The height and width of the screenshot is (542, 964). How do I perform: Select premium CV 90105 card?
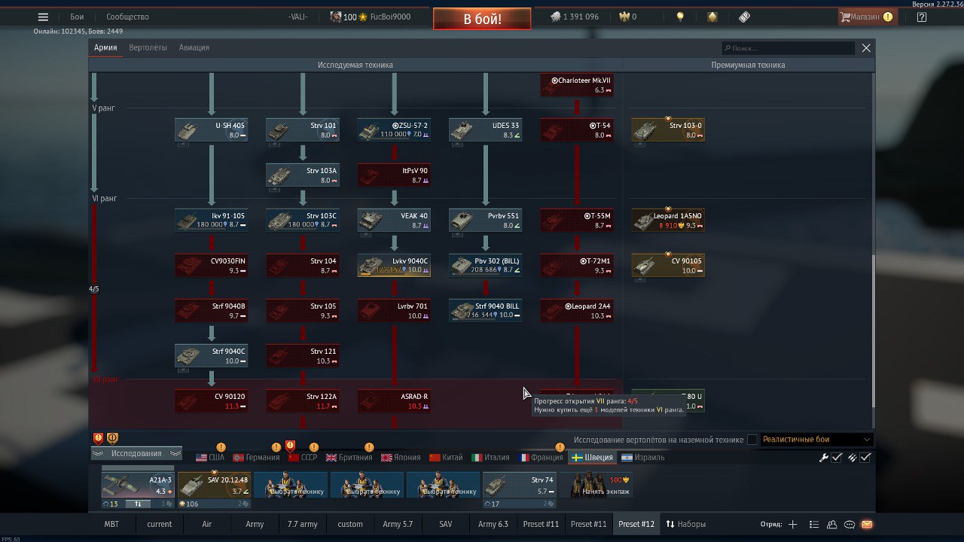coord(668,266)
